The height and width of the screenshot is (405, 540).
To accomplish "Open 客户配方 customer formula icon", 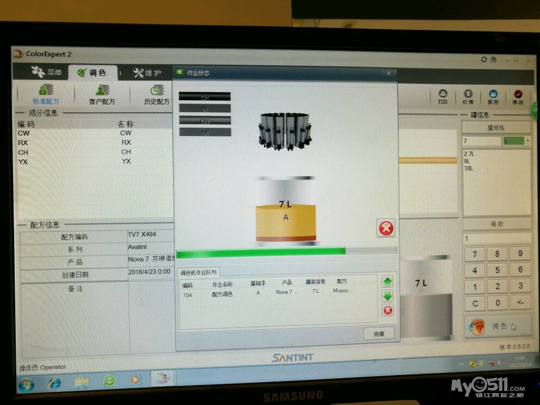I will click(x=102, y=93).
